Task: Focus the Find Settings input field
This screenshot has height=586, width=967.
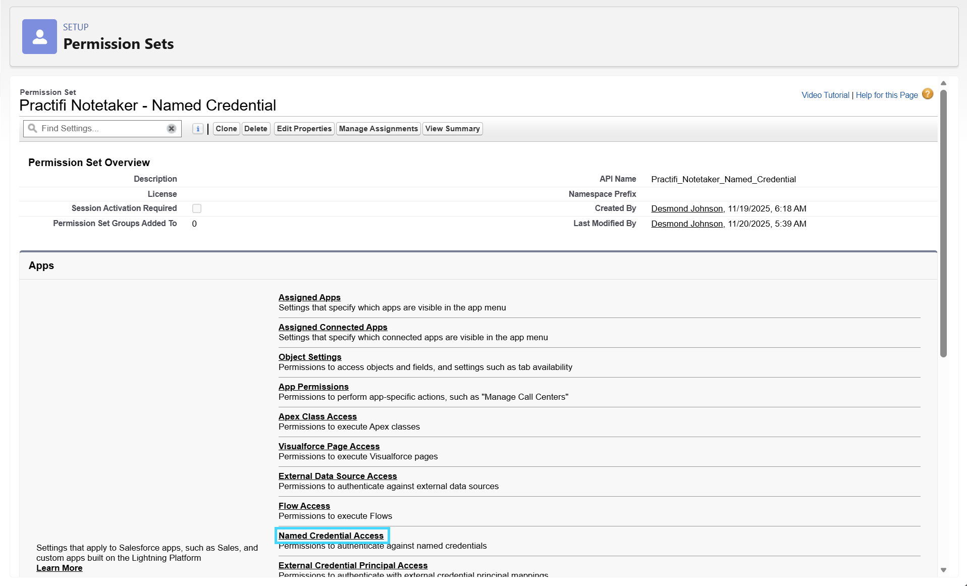Action: pyautogui.click(x=103, y=128)
